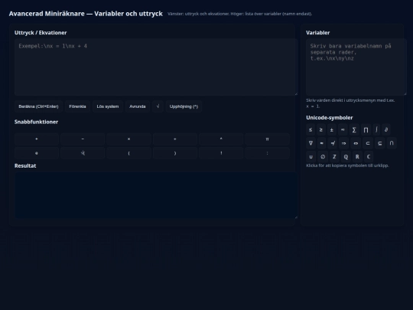Click the Lös system button

[x=108, y=106]
